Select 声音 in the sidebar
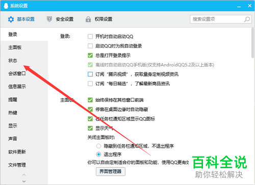 [24, 139]
